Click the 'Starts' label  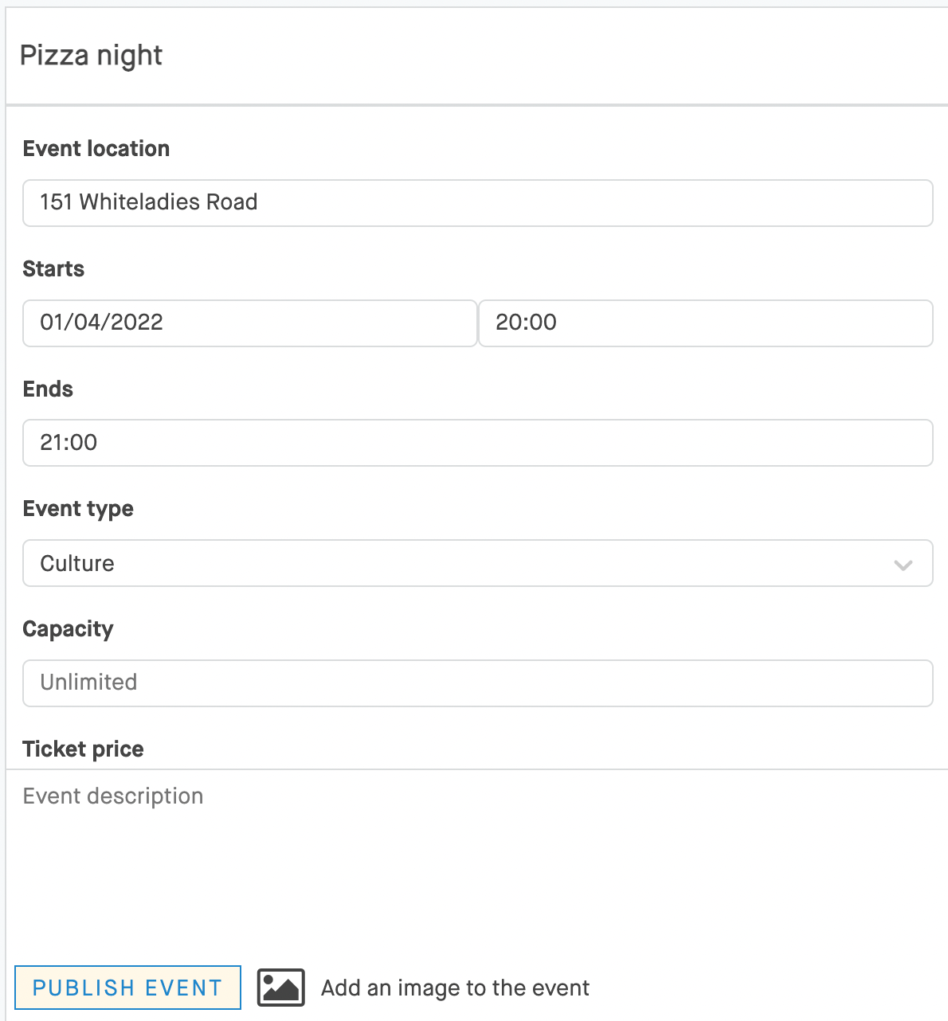point(53,269)
